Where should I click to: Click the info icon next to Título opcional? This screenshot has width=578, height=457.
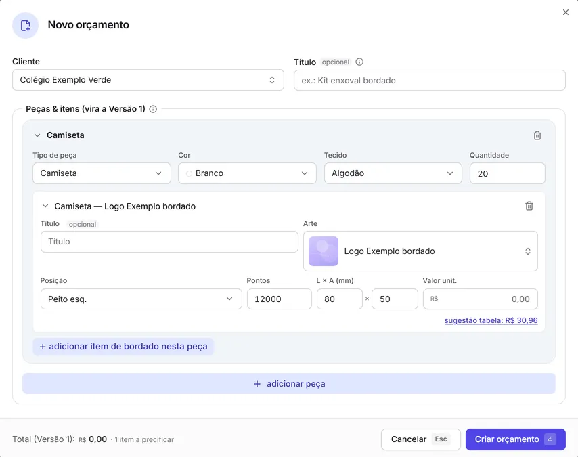click(x=359, y=62)
